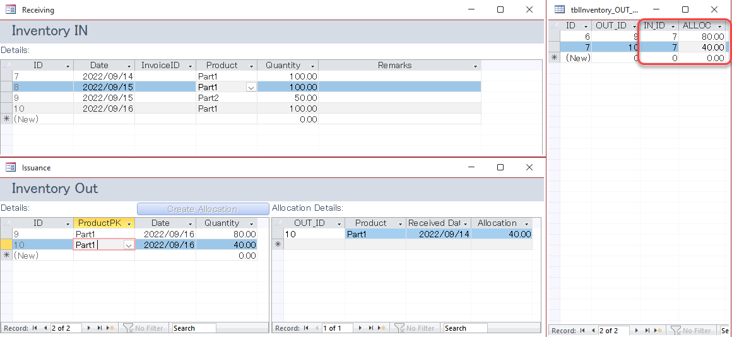
Task: Click the Receiving window form icon
Action: 11,9
